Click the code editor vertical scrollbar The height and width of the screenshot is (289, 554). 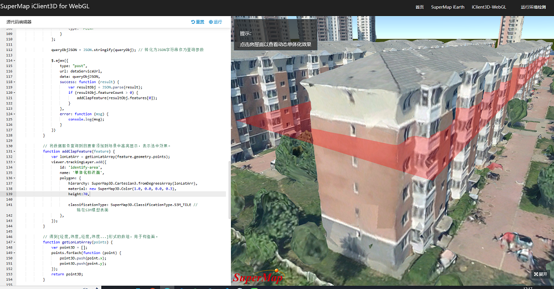pos(229,189)
